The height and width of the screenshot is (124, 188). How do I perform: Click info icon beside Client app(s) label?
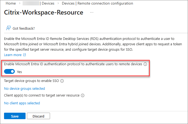(83, 95)
